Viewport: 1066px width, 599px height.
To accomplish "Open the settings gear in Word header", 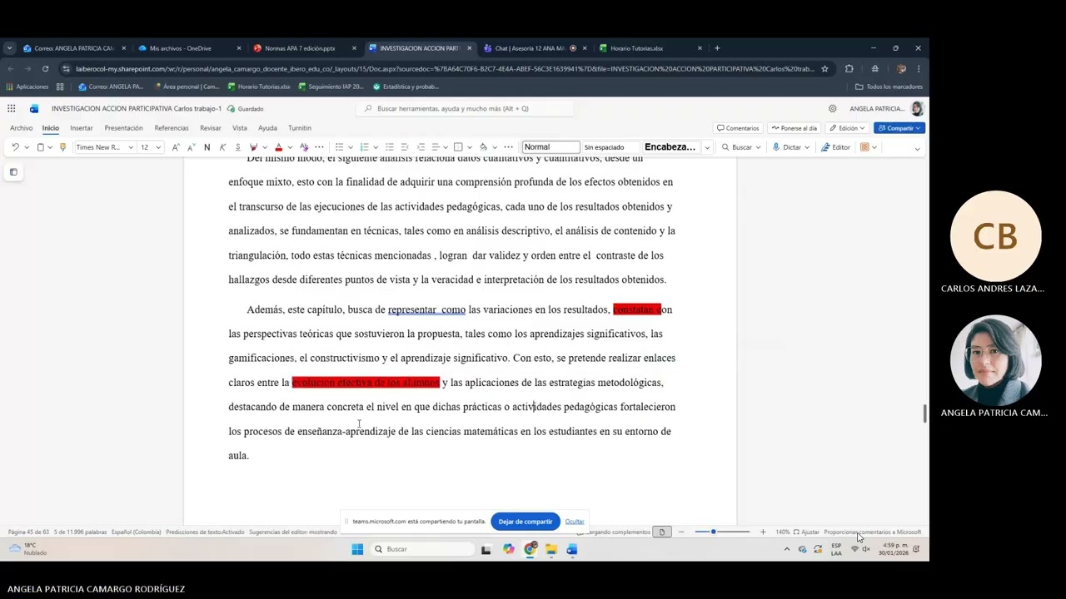I will tap(832, 108).
